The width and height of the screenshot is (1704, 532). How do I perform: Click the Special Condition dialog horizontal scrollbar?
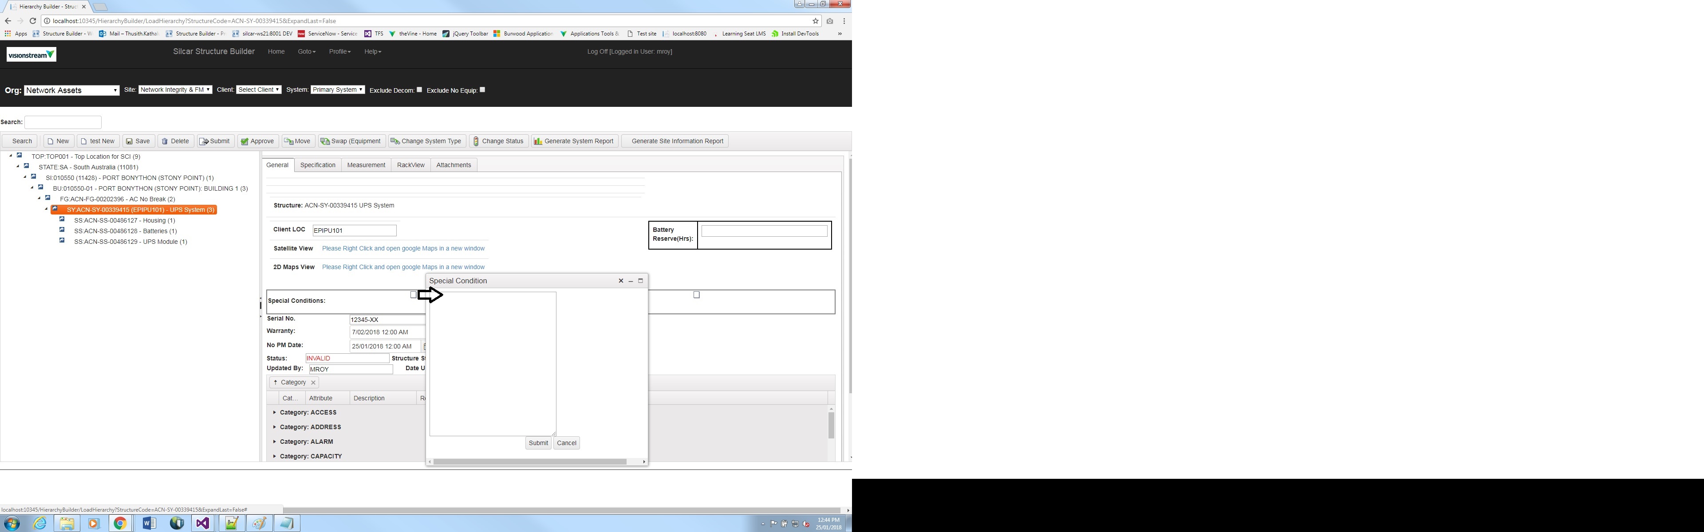[529, 461]
